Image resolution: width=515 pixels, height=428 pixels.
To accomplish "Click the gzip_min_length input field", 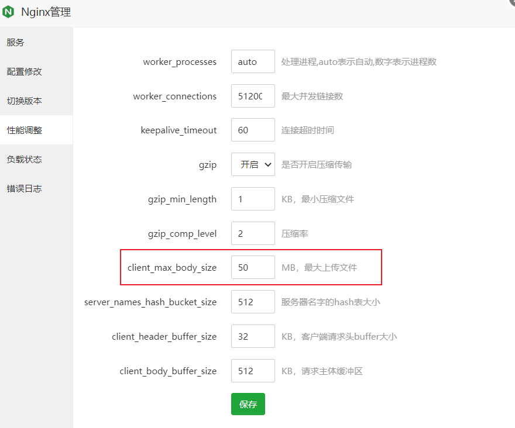I will (x=253, y=199).
